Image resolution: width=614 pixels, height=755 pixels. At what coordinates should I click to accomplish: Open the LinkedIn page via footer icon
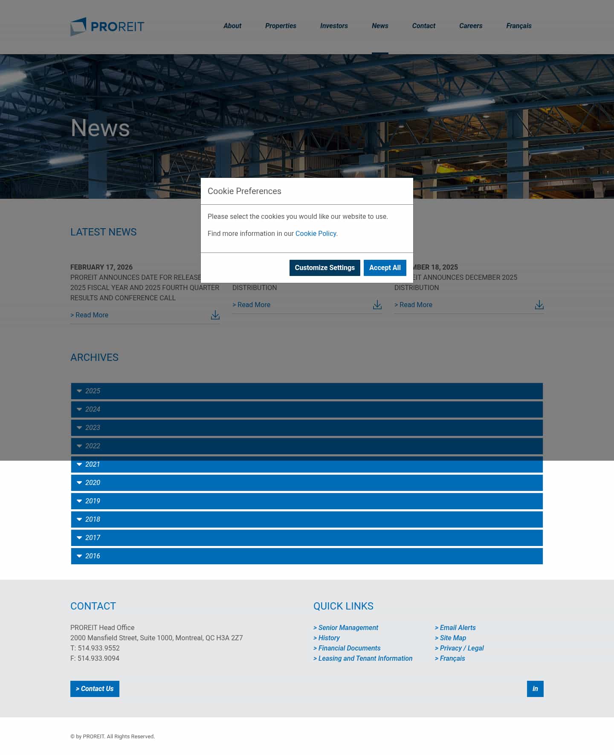535,688
